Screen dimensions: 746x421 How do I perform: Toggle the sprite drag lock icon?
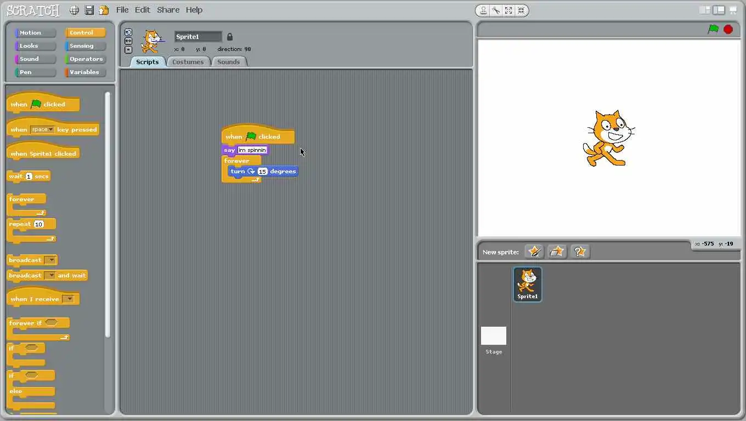[x=230, y=37]
